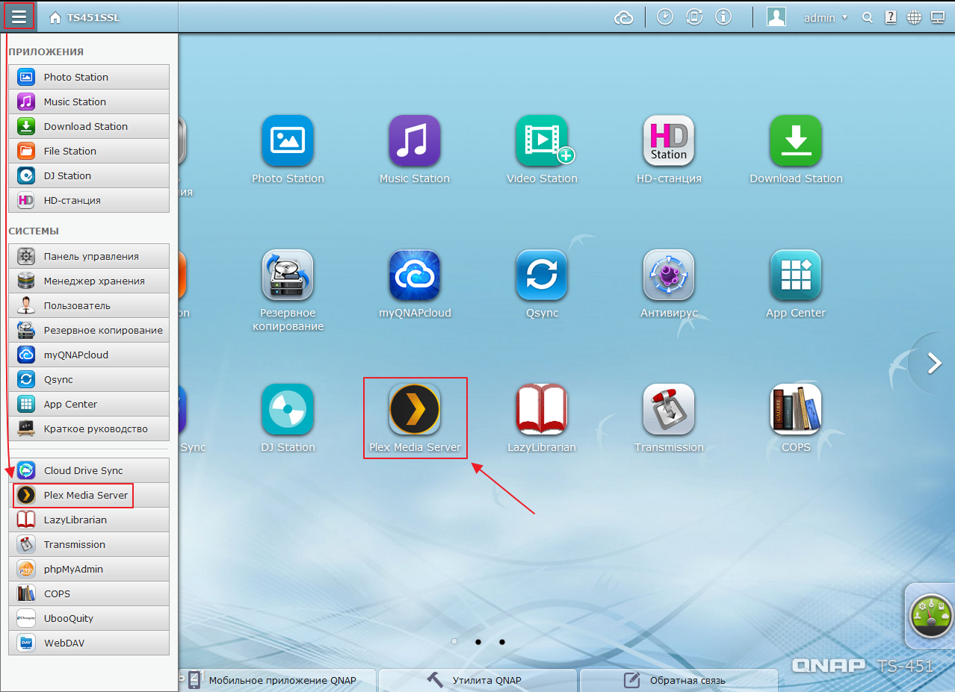The width and height of the screenshot is (955, 692).
Task: Expand the admin user dropdown
Action: [x=826, y=18]
